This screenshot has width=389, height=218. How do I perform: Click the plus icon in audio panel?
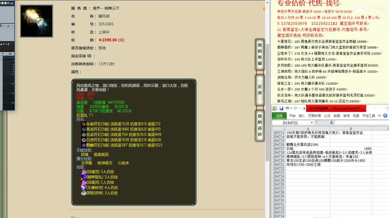click(x=8, y=26)
